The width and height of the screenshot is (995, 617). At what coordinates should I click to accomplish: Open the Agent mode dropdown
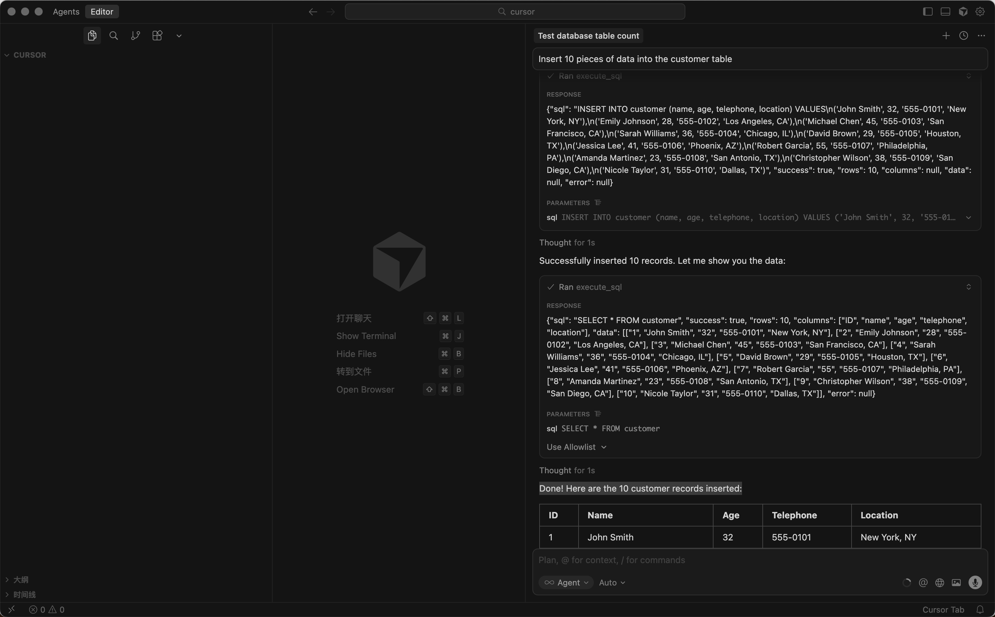566,582
